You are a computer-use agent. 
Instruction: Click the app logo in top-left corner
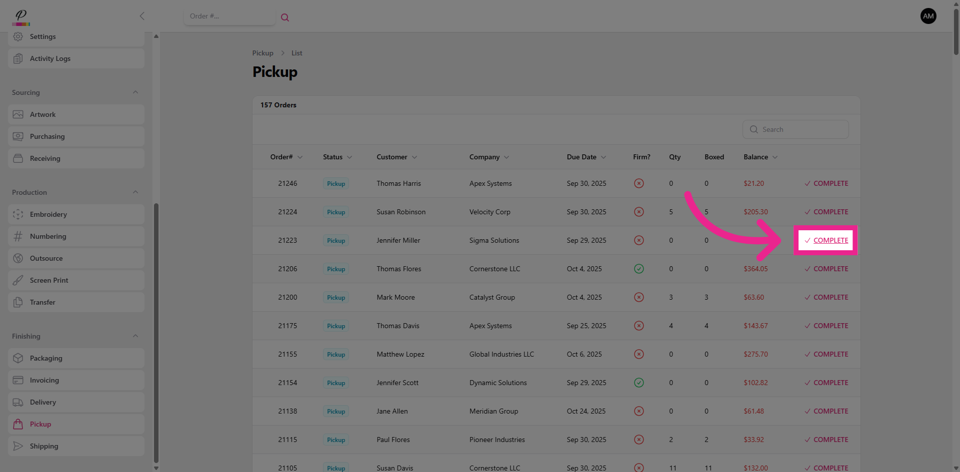21,17
